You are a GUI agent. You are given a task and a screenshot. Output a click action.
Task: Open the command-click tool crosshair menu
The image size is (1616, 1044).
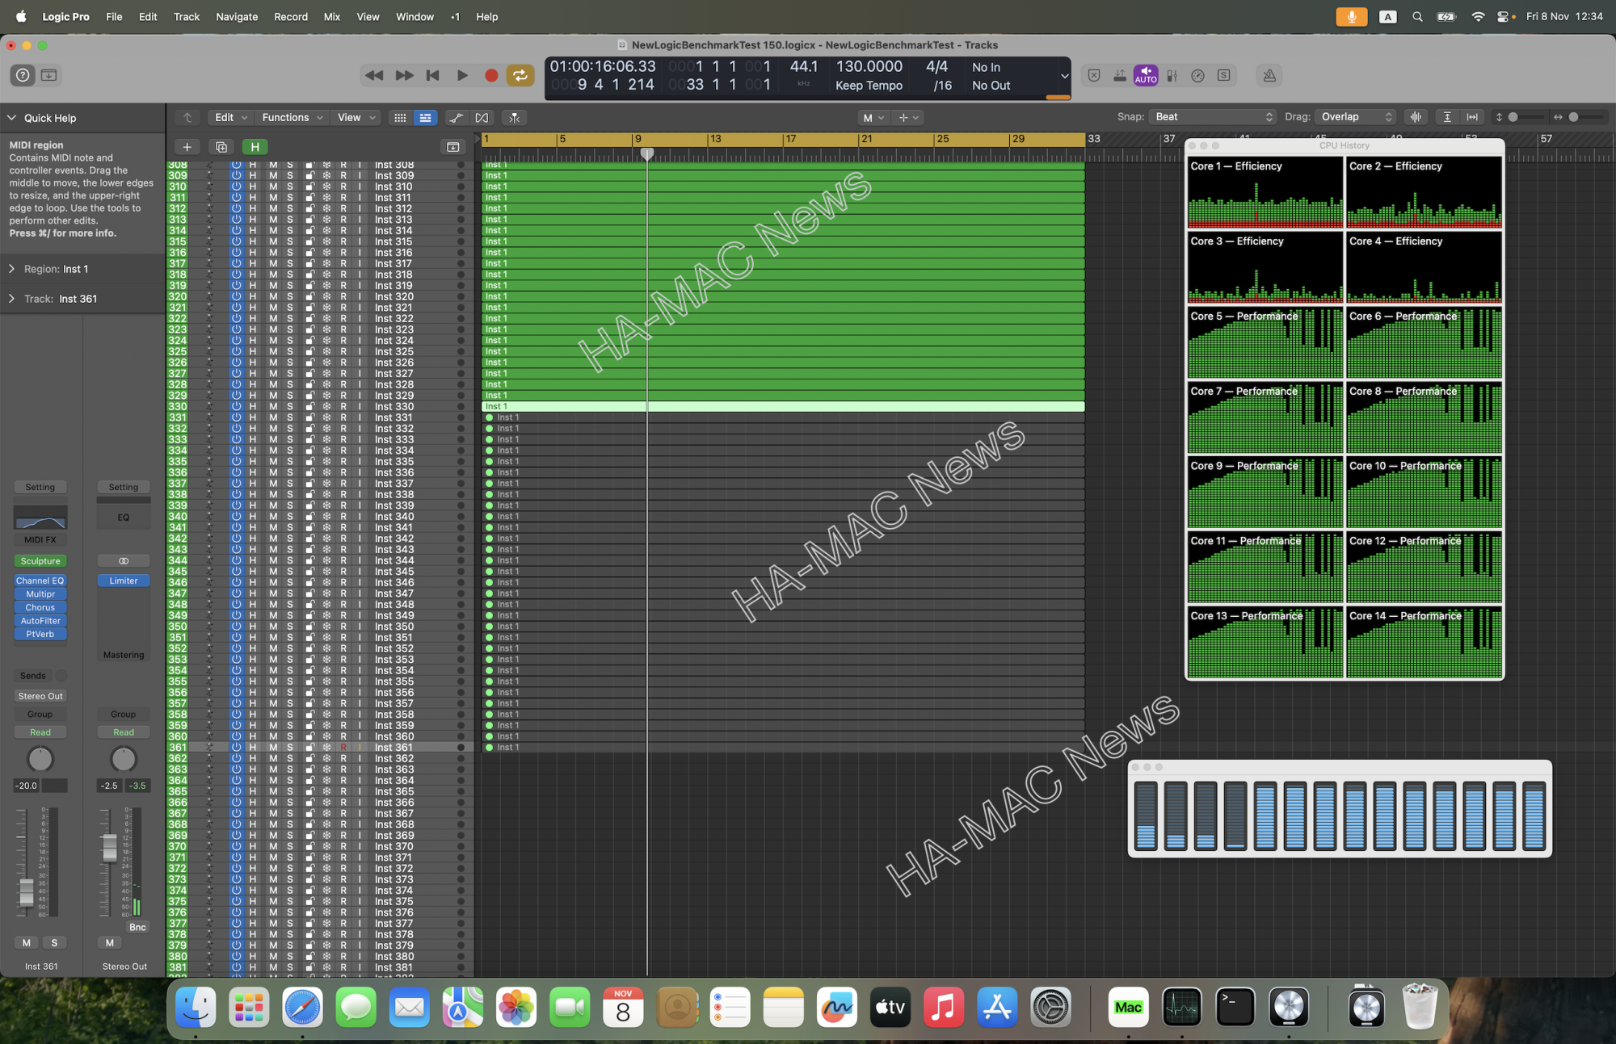pyautogui.click(x=908, y=117)
